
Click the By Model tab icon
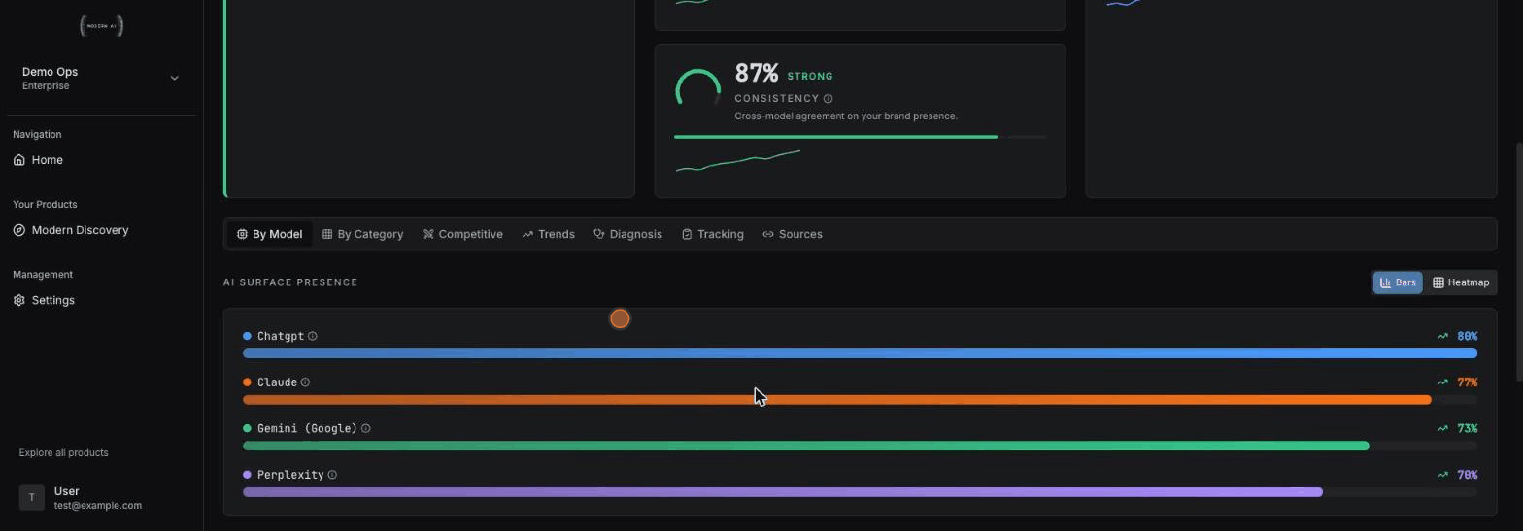(x=242, y=234)
